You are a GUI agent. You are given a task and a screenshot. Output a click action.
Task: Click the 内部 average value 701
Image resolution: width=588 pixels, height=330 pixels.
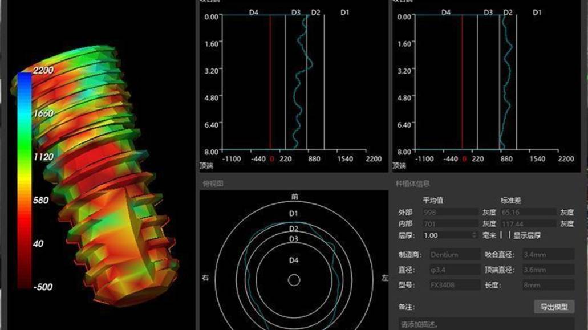(451, 224)
